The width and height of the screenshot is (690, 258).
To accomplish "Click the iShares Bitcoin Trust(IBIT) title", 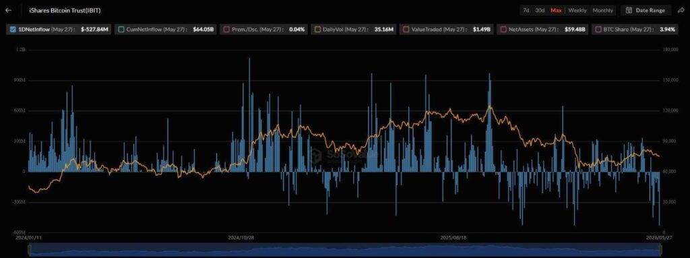I will pos(65,10).
